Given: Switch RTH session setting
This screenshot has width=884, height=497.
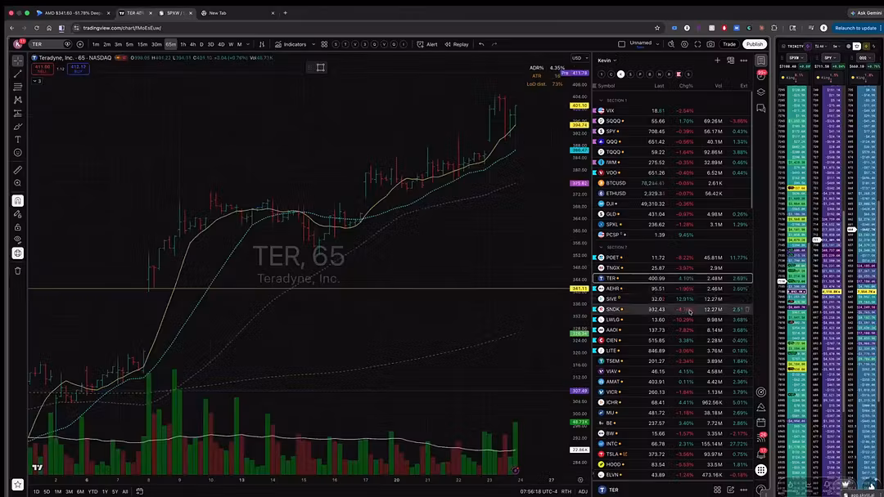Looking at the screenshot, I should pos(566,491).
